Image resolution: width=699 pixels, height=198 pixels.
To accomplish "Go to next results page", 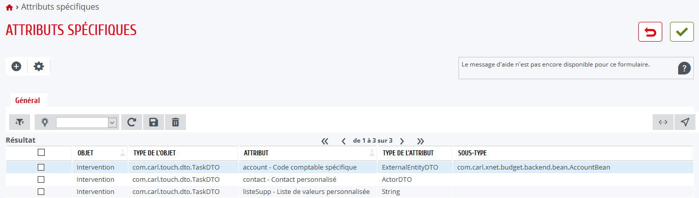I will click(402, 141).
